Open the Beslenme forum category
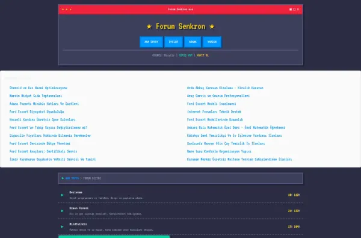361x238 pixels. [76, 192]
